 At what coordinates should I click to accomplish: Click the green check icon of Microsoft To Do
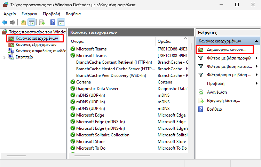(x=73, y=148)
